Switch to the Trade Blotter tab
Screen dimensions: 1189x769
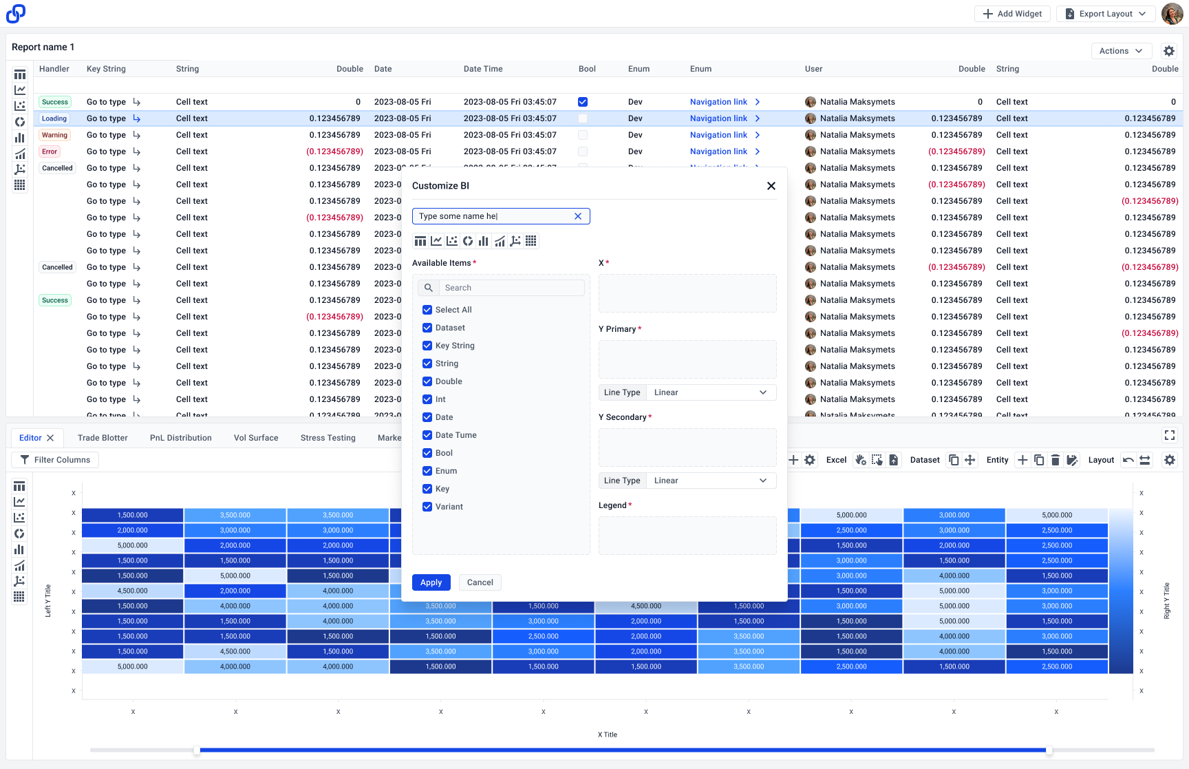point(103,438)
